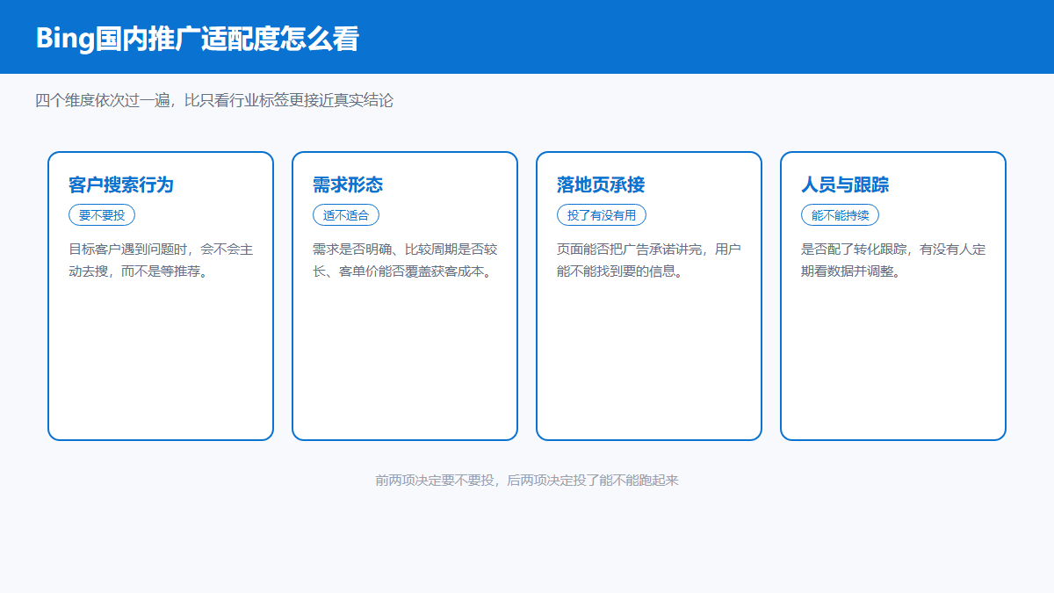Click the description starting '是否配了转化跟踪'
Screen dimensions: 1054x593
[893, 260]
